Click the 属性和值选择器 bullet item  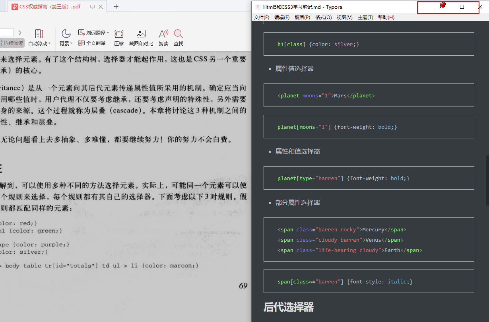298,151
